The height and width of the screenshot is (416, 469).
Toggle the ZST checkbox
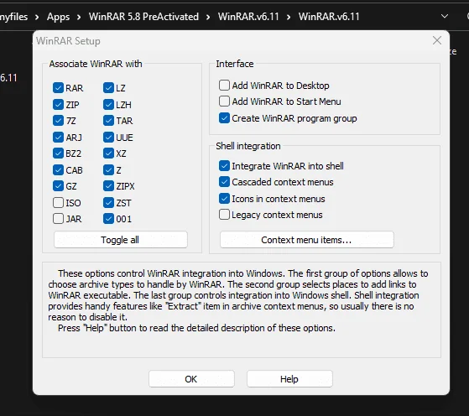tap(108, 203)
